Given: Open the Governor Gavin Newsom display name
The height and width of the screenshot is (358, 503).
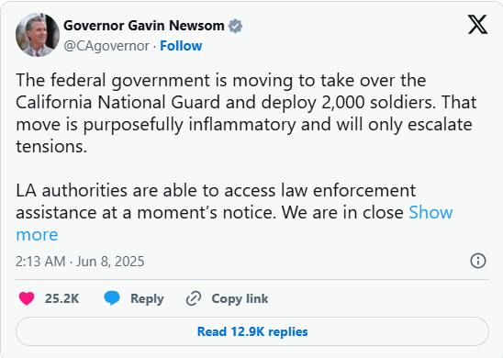Looking at the screenshot, I should click(x=144, y=26).
